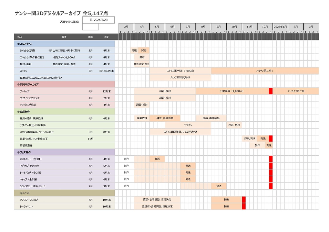Click the red milestone in the アーカイブ row
The width and height of the screenshot is (329, 232).
pos(270,91)
